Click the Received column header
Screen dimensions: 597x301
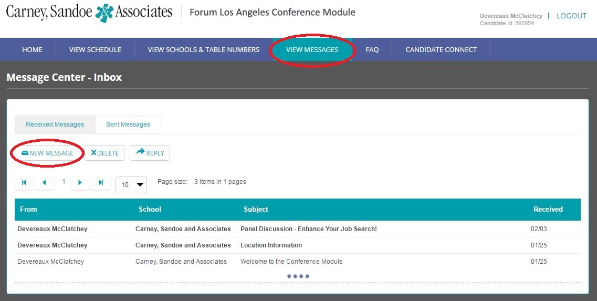[x=548, y=209]
